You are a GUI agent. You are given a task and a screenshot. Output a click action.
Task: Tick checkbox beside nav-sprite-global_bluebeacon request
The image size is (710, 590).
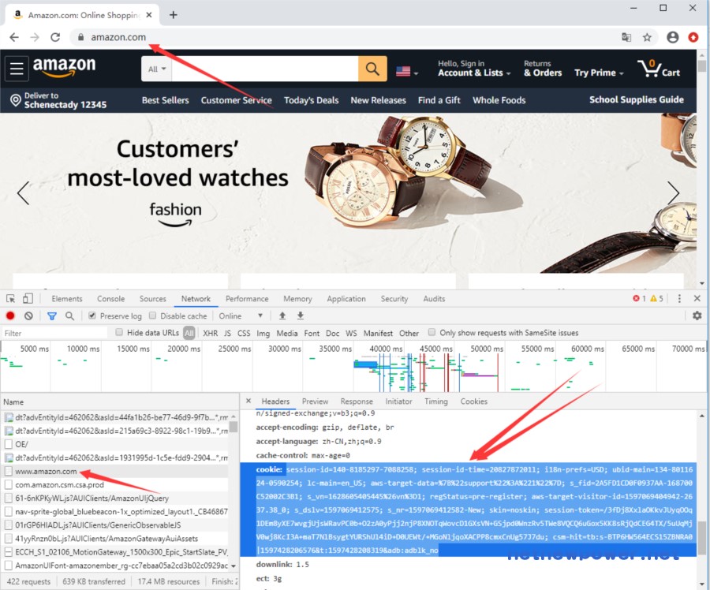[x=8, y=512]
